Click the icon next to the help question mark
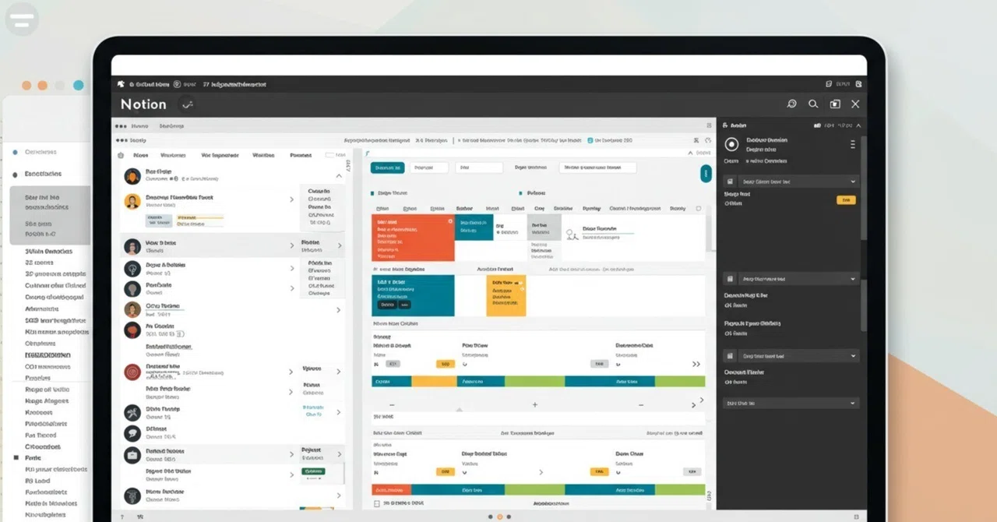Viewport: 997px width, 522px height. pyautogui.click(x=141, y=517)
